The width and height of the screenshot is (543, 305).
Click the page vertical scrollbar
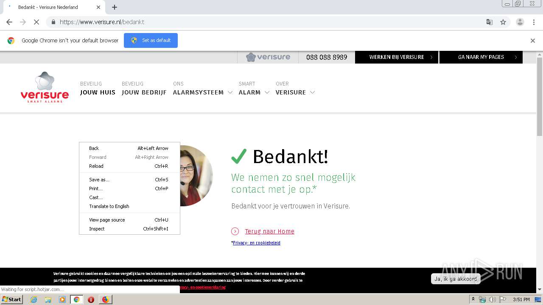point(540,97)
